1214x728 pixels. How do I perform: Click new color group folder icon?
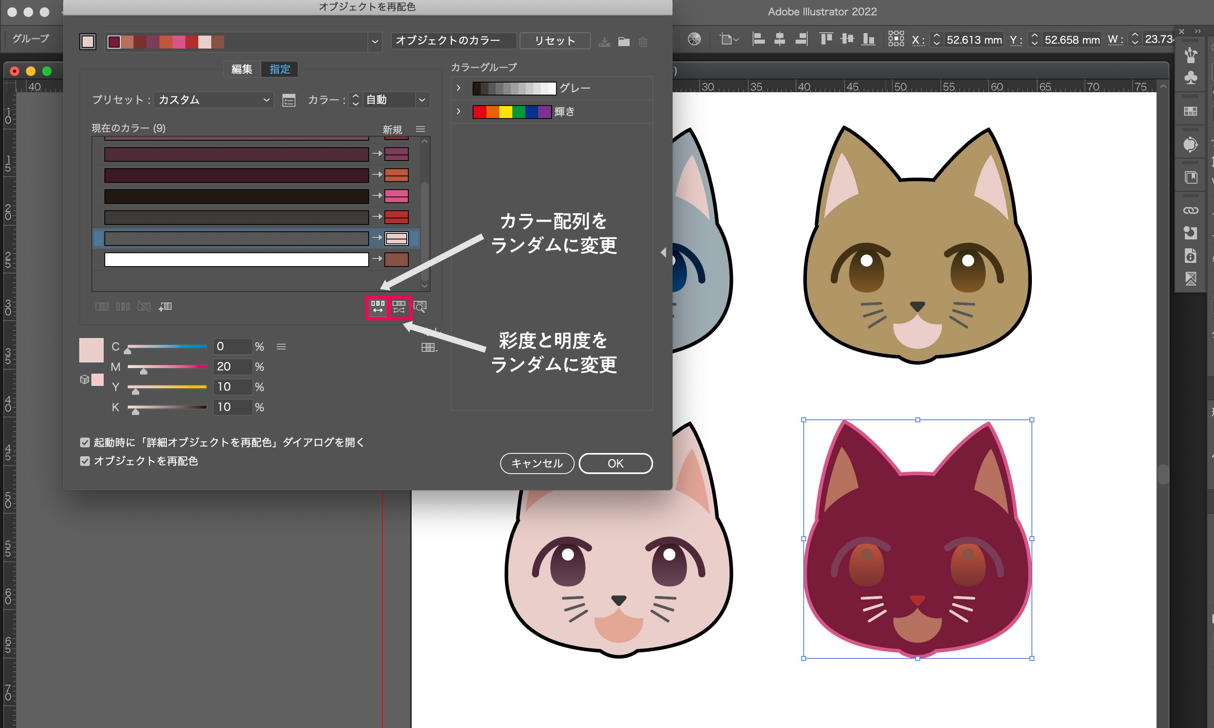click(624, 42)
